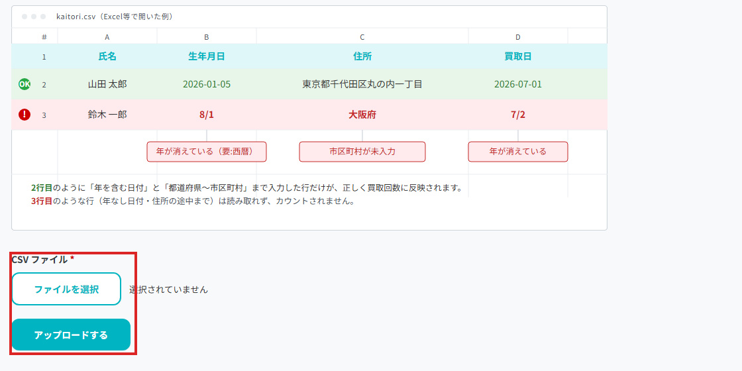Click the 2026-07-01 purchase date cell
The width and height of the screenshot is (742, 371).
(x=518, y=84)
